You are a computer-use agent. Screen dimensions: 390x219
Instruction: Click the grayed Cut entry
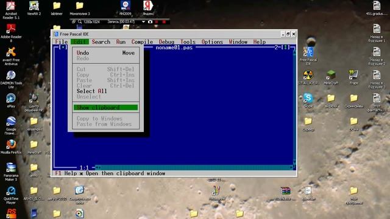click(x=105, y=69)
